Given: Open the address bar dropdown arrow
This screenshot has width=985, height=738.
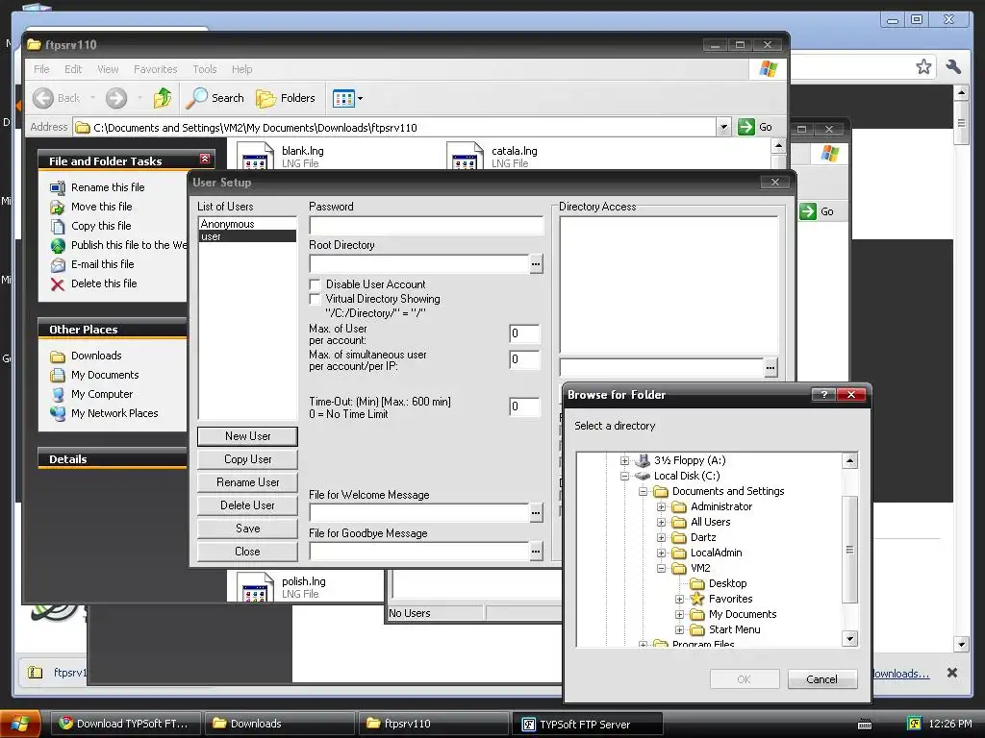Looking at the screenshot, I should click(723, 128).
